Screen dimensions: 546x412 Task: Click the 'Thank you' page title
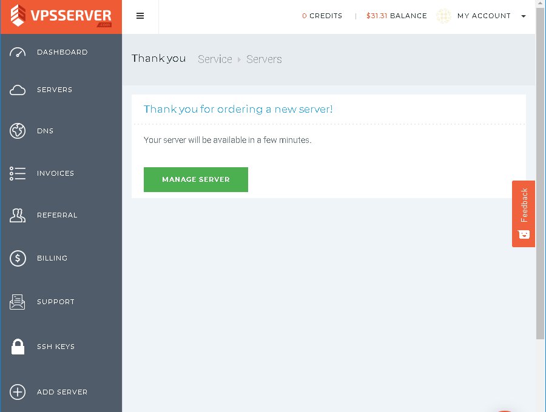(x=158, y=58)
